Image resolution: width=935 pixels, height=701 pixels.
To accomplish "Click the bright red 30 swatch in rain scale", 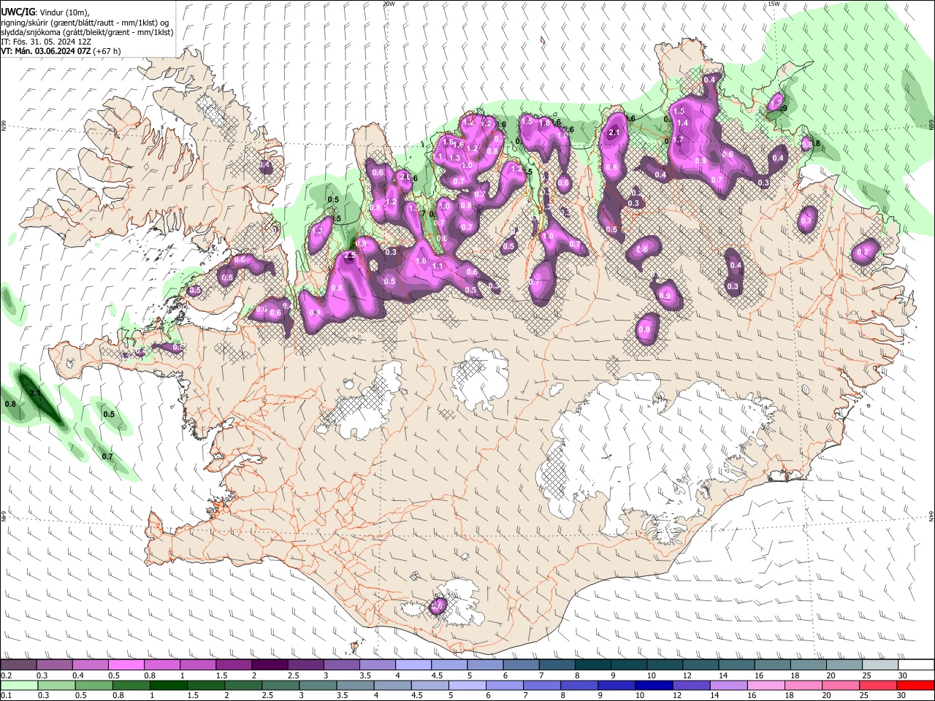I will tap(916, 686).
